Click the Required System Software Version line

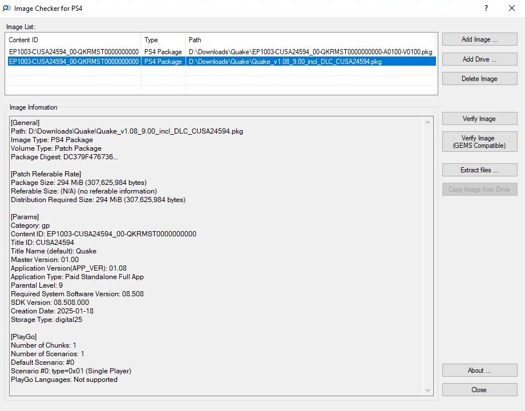78,294
